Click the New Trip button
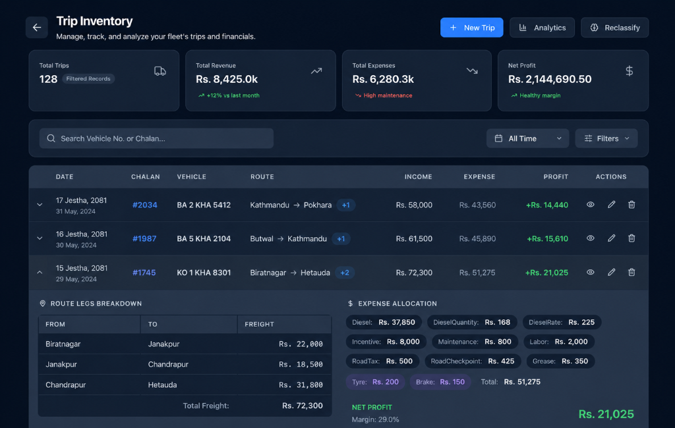This screenshot has height=428, width=675. coord(471,28)
